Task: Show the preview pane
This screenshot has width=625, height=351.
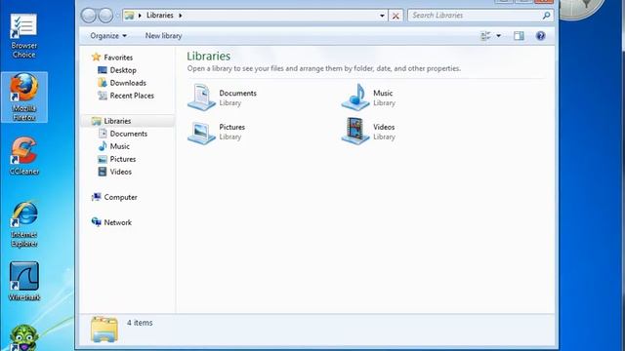Action: [x=519, y=36]
